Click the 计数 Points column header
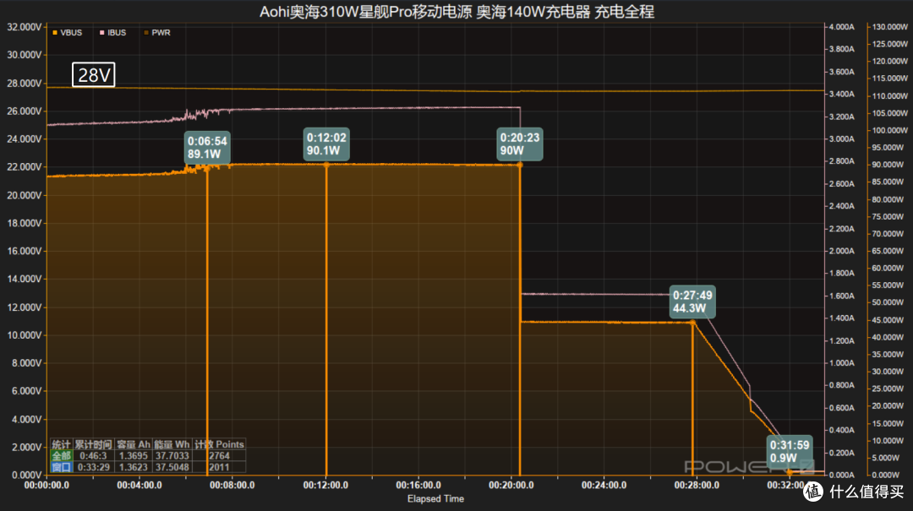Image resolution: width=913 pixels, height=511 pixels. [219, 444]
